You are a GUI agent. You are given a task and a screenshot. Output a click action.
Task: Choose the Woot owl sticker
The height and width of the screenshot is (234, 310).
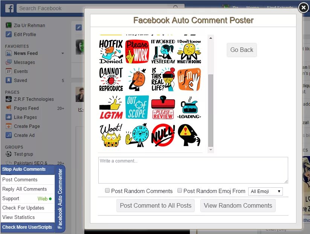(111, 135)
